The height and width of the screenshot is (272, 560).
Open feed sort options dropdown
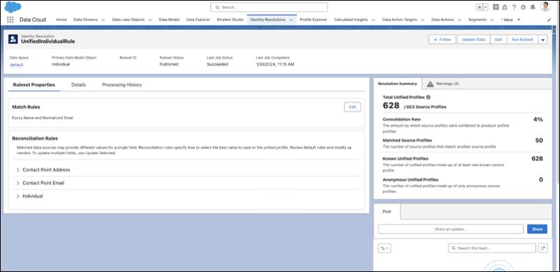(x=385, y=248)
